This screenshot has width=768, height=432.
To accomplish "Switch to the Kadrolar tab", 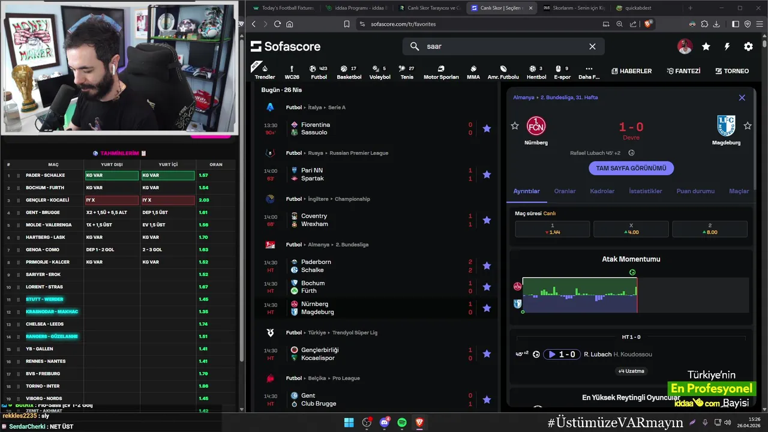I will 602,191.
